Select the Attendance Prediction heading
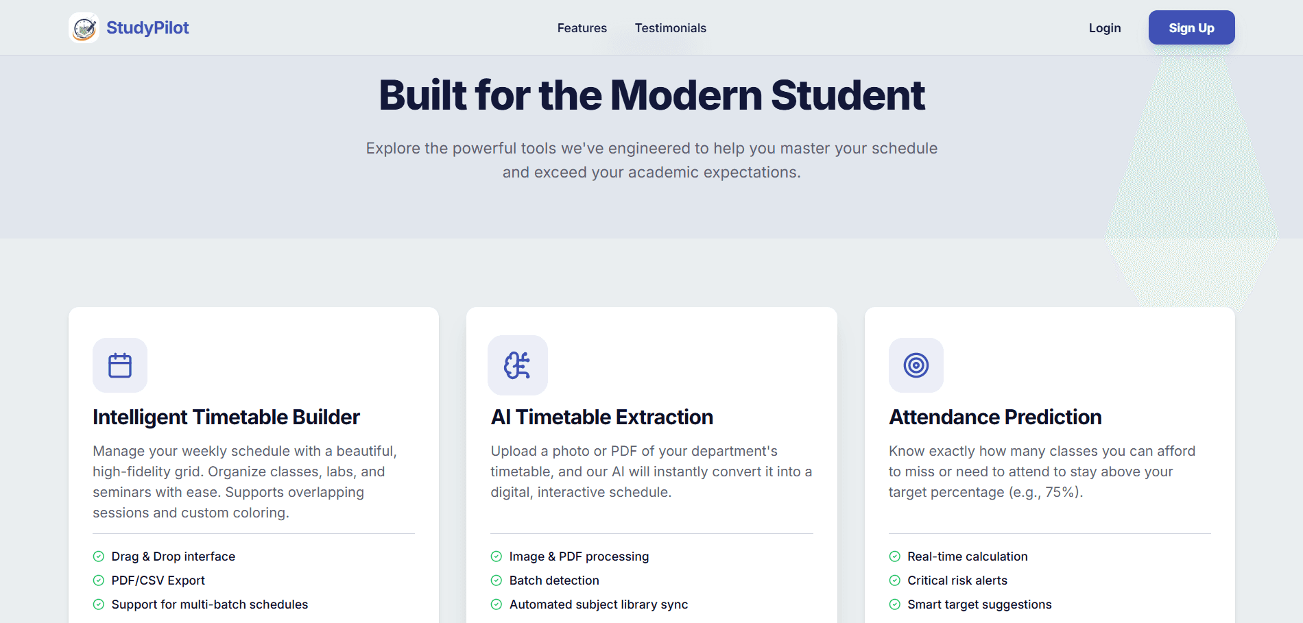Screen dimensions: 1303x623 click(x=995, y=417)
